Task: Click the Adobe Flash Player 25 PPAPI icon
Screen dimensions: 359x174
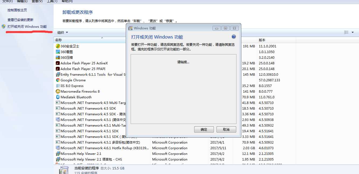Action: click(58, 69)
